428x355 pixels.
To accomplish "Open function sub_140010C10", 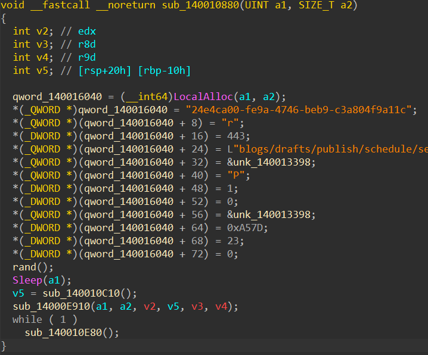I will click(81, 293).
